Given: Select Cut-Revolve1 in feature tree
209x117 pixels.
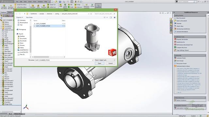Looking at the screenshot, I should 8,59.
